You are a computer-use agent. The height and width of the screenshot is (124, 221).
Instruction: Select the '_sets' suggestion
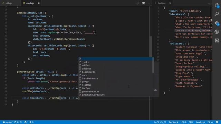click(x=115, y=62)
